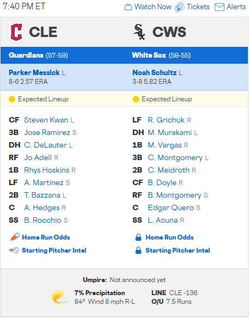The width and height of the screenshot is (249, 318).
Task: Open Noah Schultz's pitcher profile
Action: [155, 72]
